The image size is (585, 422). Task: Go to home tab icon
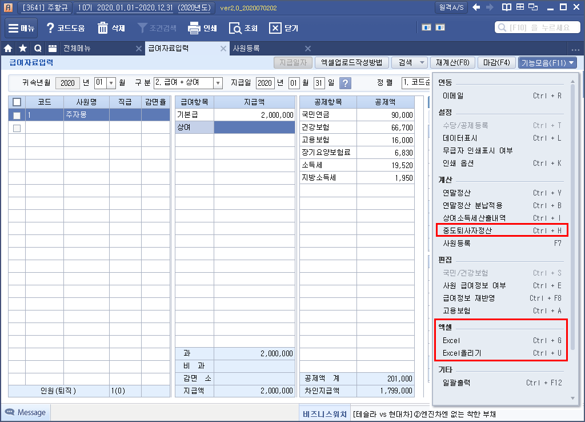tap(8, 48)
